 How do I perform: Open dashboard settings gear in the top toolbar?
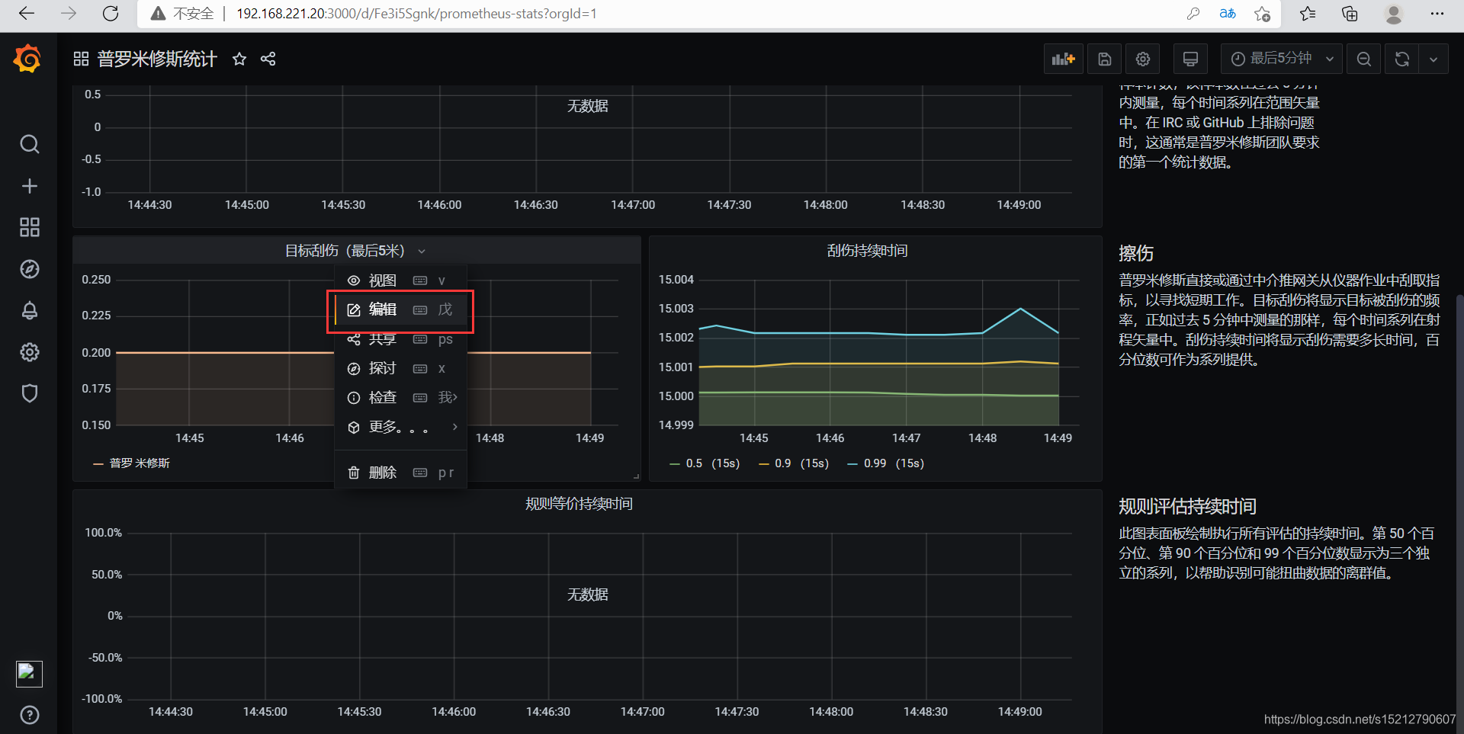tap(1142, 59)
